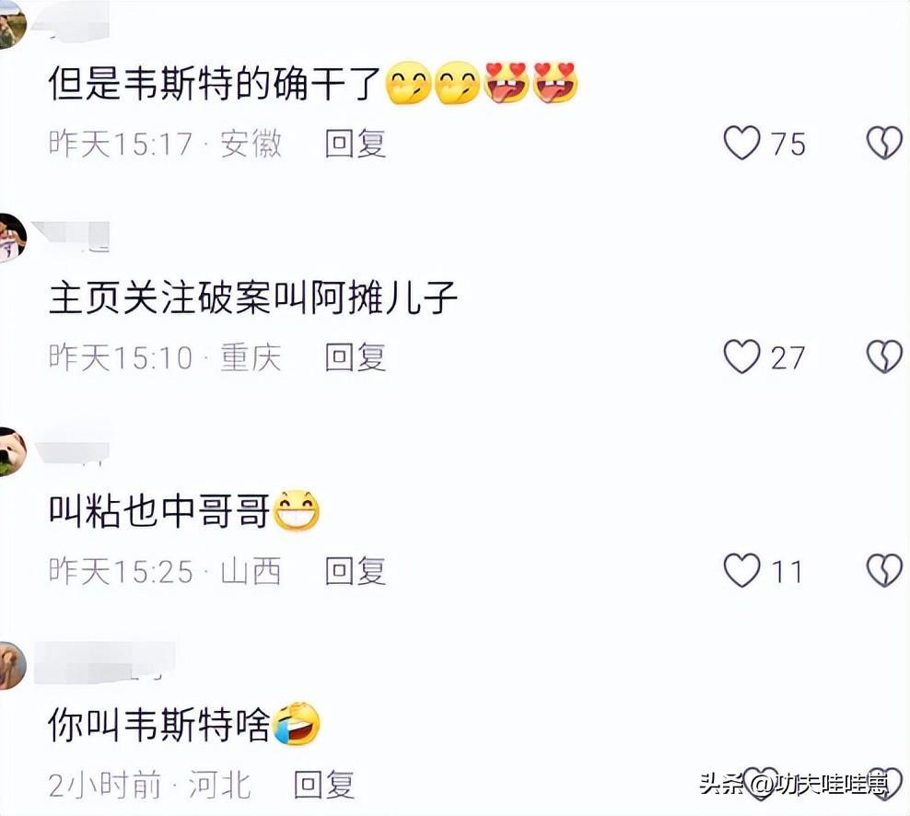
Task: Select comment text 叫粘也中哥哥
Action: coord(159,511)
